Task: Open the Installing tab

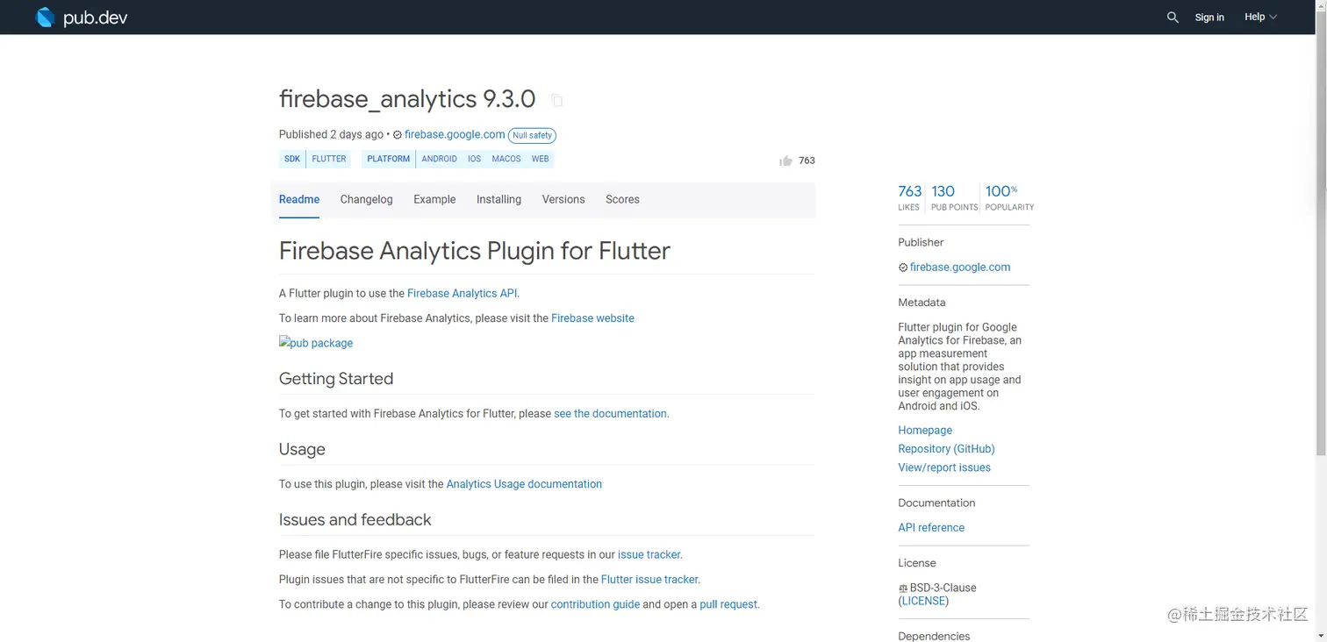Action: click(499, 199)
